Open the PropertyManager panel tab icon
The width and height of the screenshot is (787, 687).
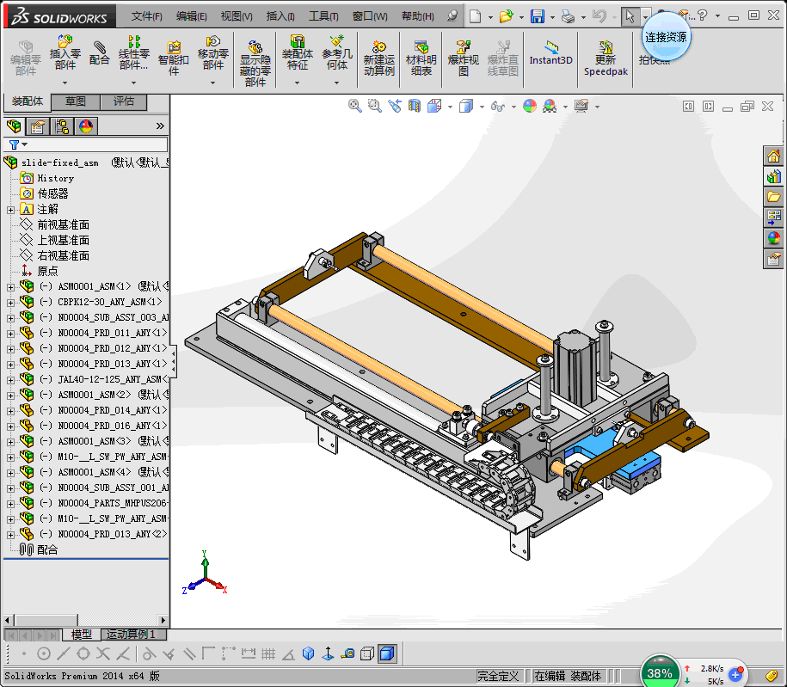pos(37,126)
